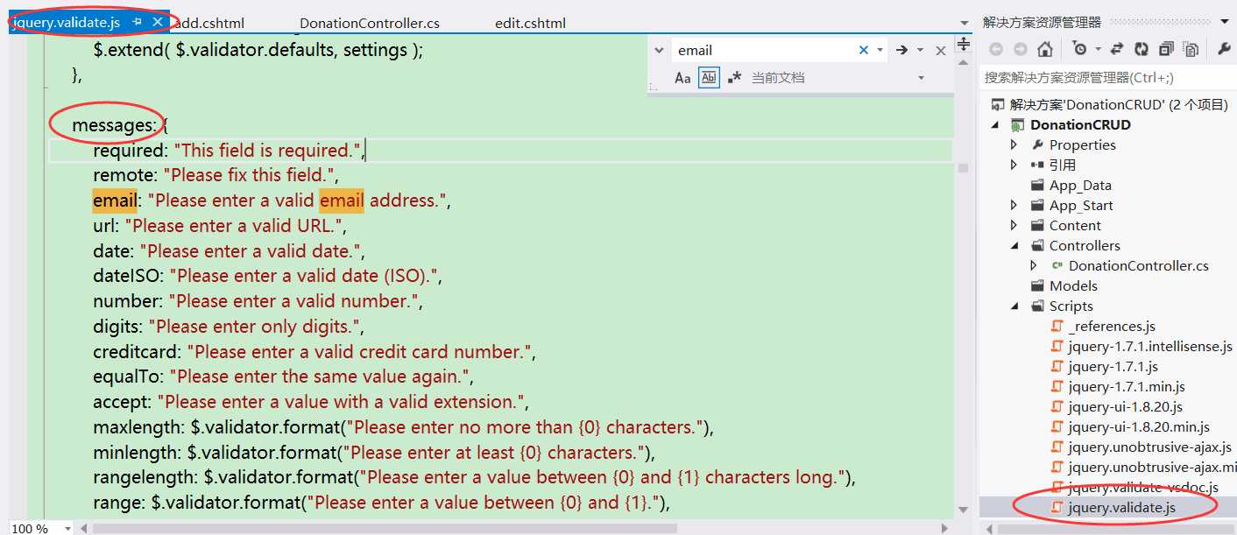
Task: Toggle Match Whole Word in find
Action: 709,78
